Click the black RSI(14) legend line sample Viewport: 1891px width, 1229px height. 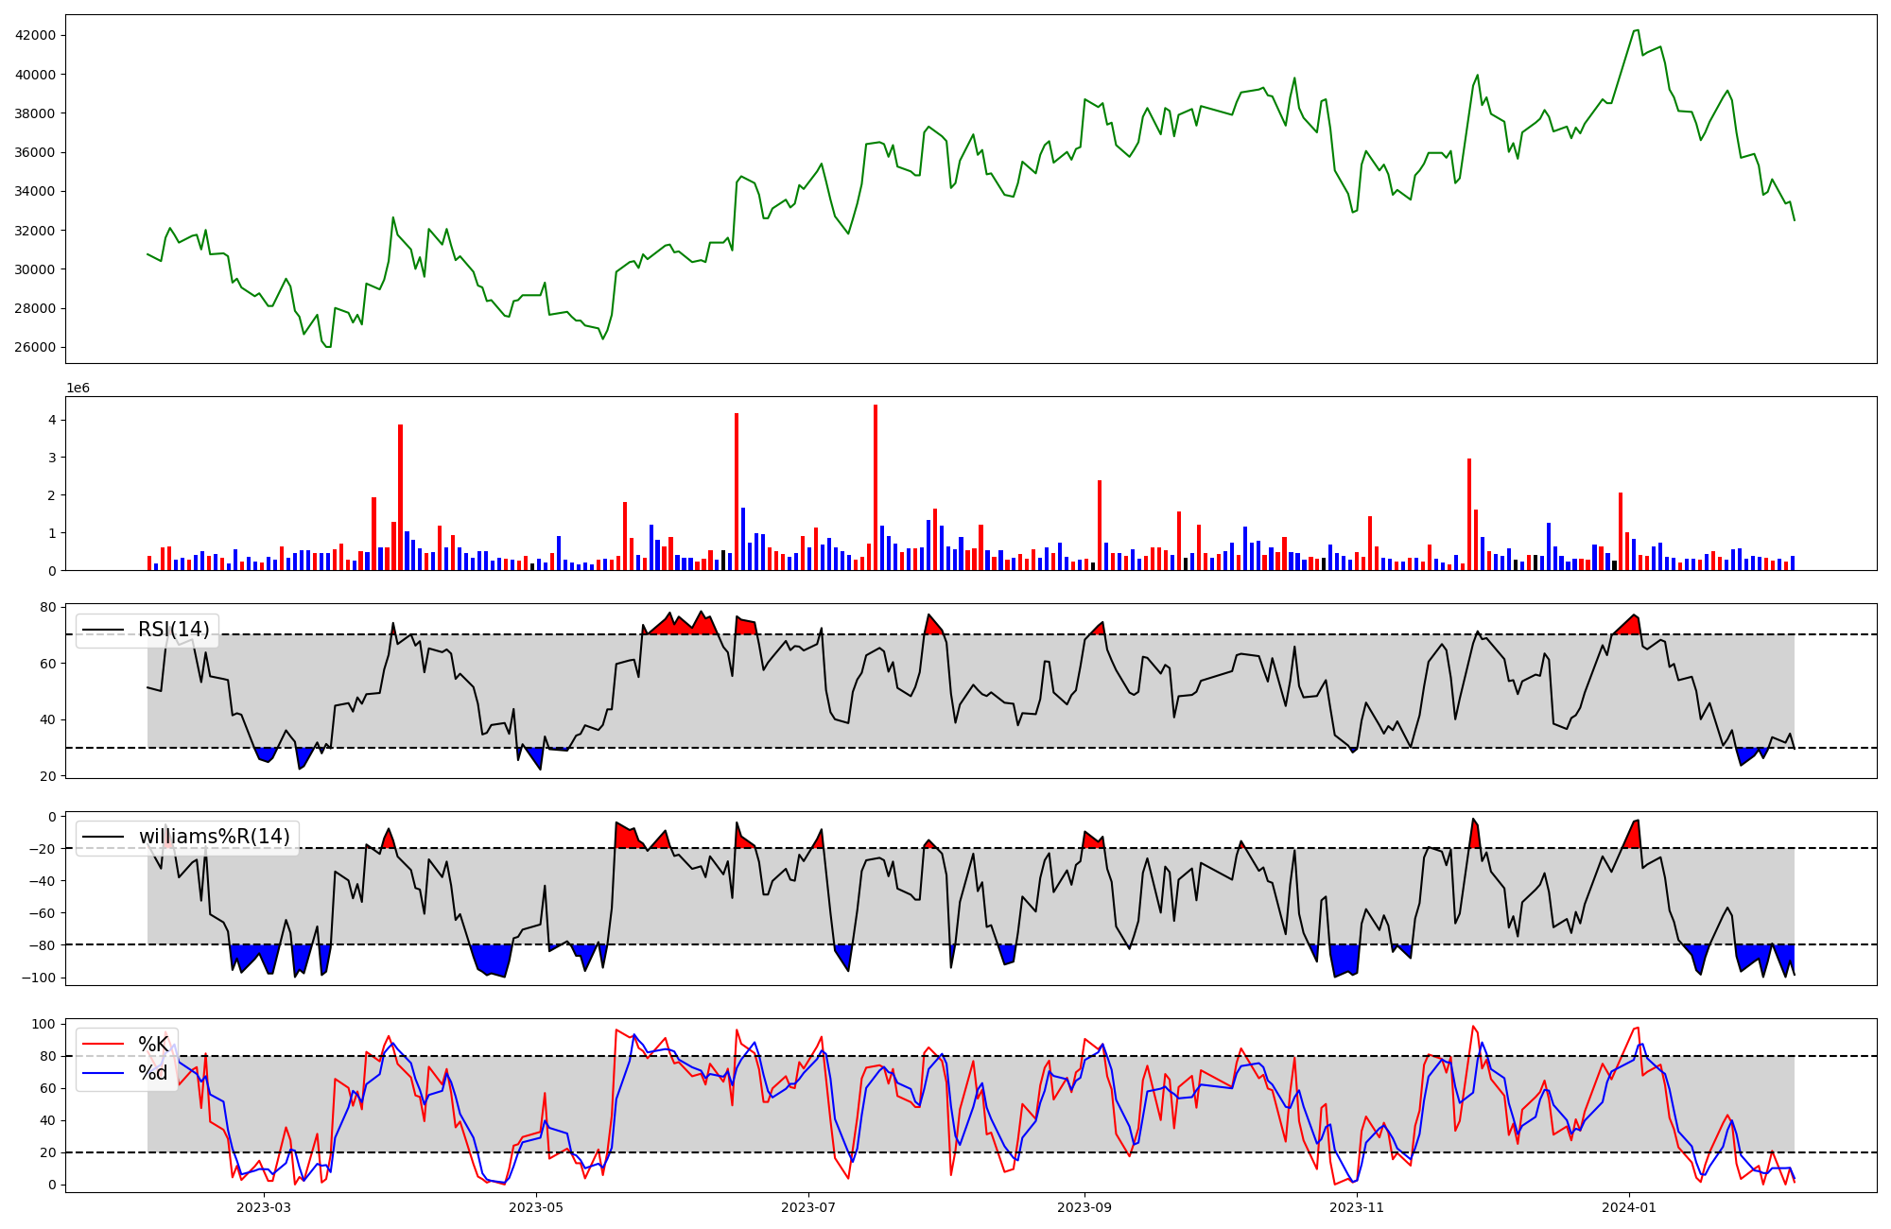(x=102, y=630)
